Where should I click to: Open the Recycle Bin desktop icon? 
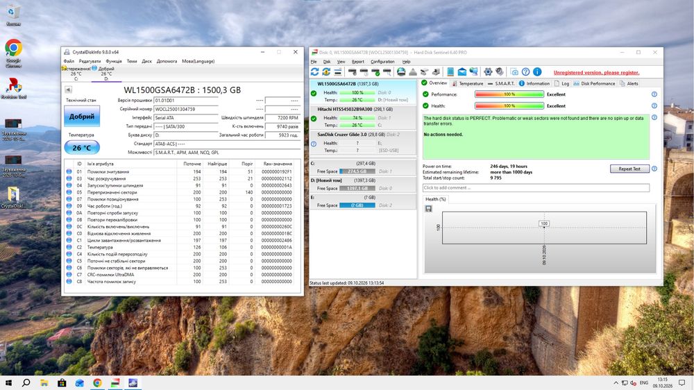click(13, 15)
